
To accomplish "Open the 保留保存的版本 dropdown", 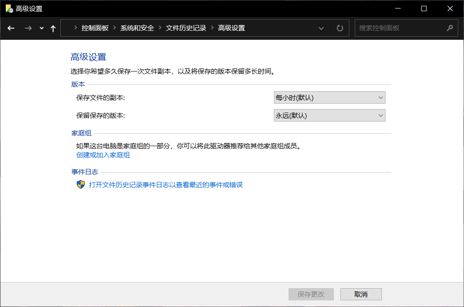I will tap(329, 115).
